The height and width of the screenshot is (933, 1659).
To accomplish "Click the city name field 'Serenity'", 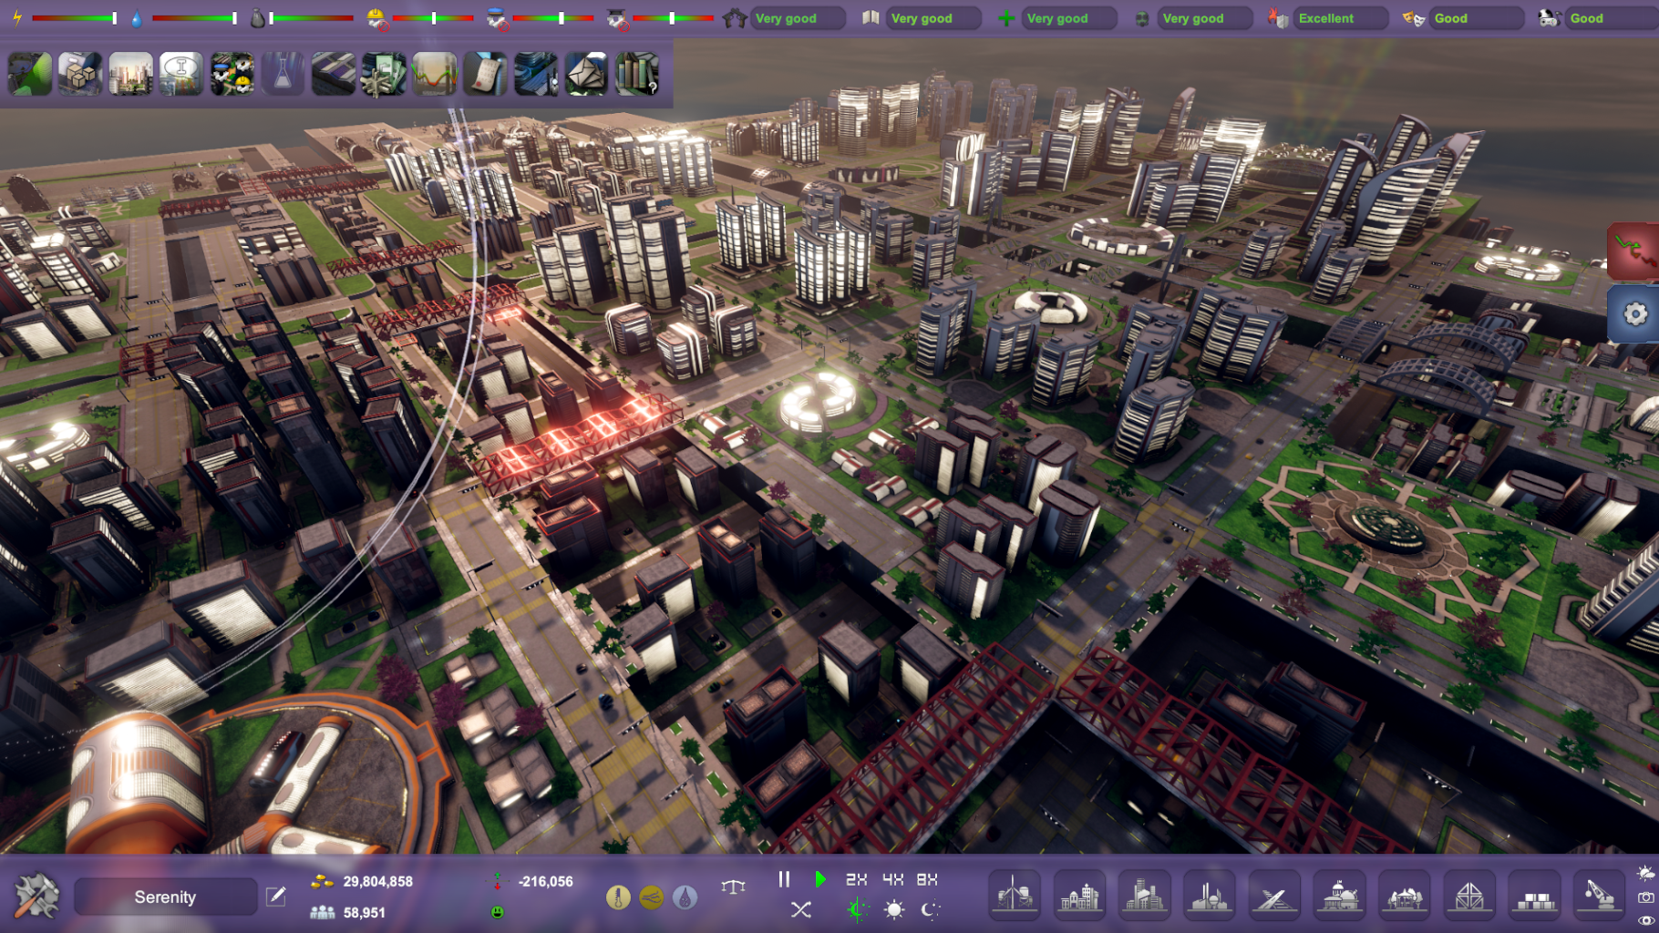I will pos(166,897).
